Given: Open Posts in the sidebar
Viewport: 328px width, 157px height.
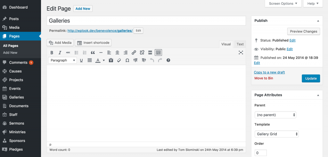Looking at the screenshot, I should click(x=20, y=19).
